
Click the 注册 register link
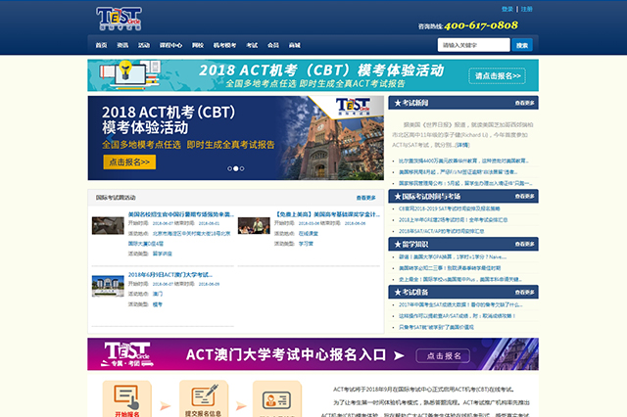[x=527, y=9]
